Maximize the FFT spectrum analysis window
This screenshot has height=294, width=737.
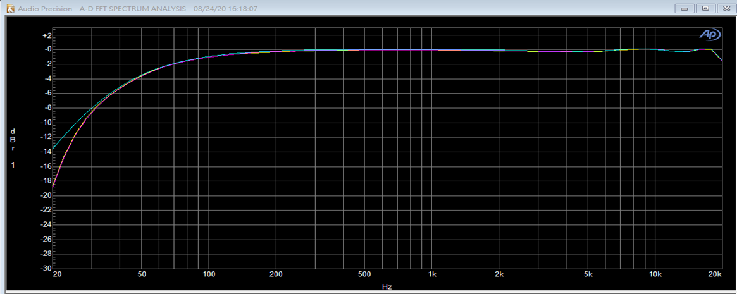705,9
